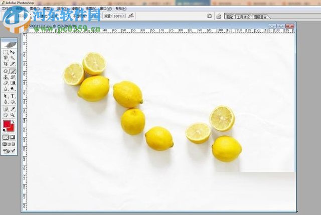Screen dimensions: 321x215
Task: Select the Type tool
Action: pyautogui.click(x=13, y=96)
